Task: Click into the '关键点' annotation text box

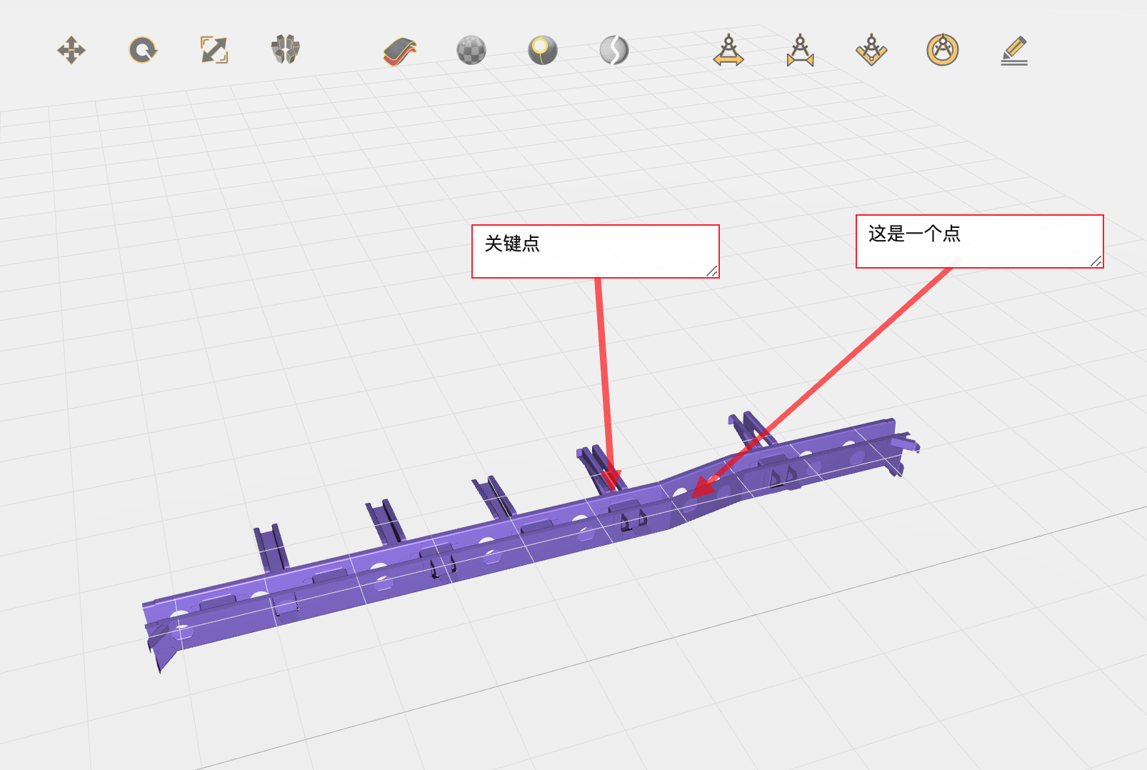Action: [594, 251]
